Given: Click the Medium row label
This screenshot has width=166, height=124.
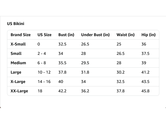Looking at the screenshot, I should click(x=18, y=63).
